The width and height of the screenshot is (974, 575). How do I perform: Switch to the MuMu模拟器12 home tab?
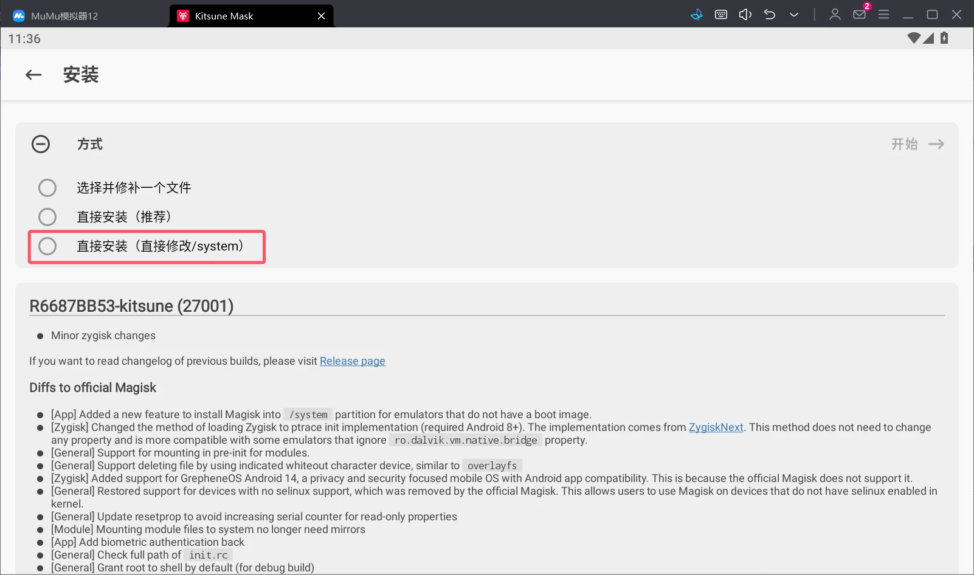tap(64, 16)
